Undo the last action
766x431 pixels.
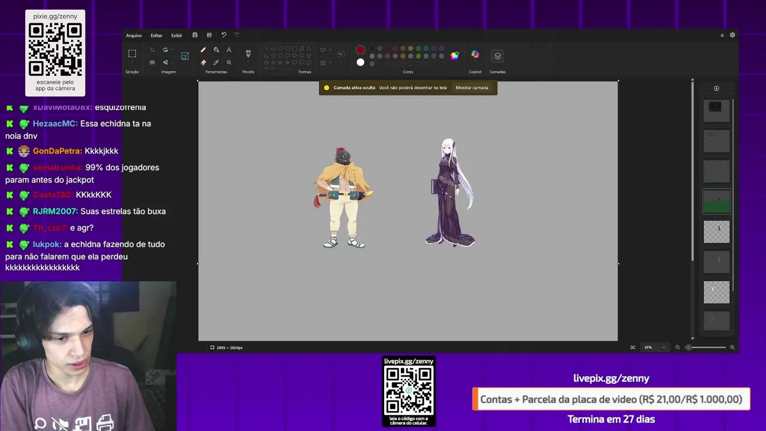pyautogui.click(x=224, y=35)
